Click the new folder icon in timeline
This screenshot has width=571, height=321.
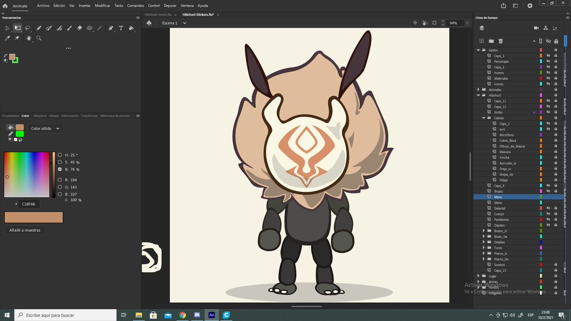[491, 41]
